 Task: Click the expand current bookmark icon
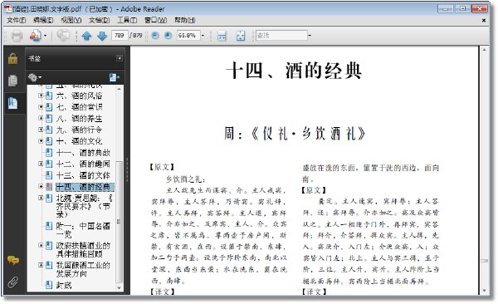point(114,77)
